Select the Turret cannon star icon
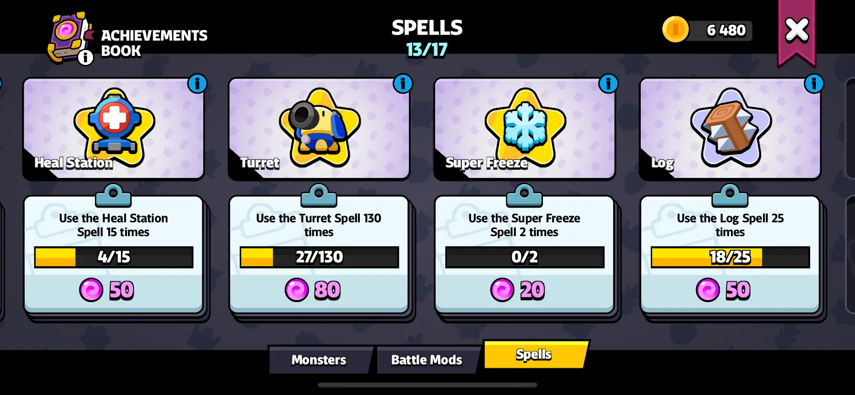855x395 pixels. (320, 126)
